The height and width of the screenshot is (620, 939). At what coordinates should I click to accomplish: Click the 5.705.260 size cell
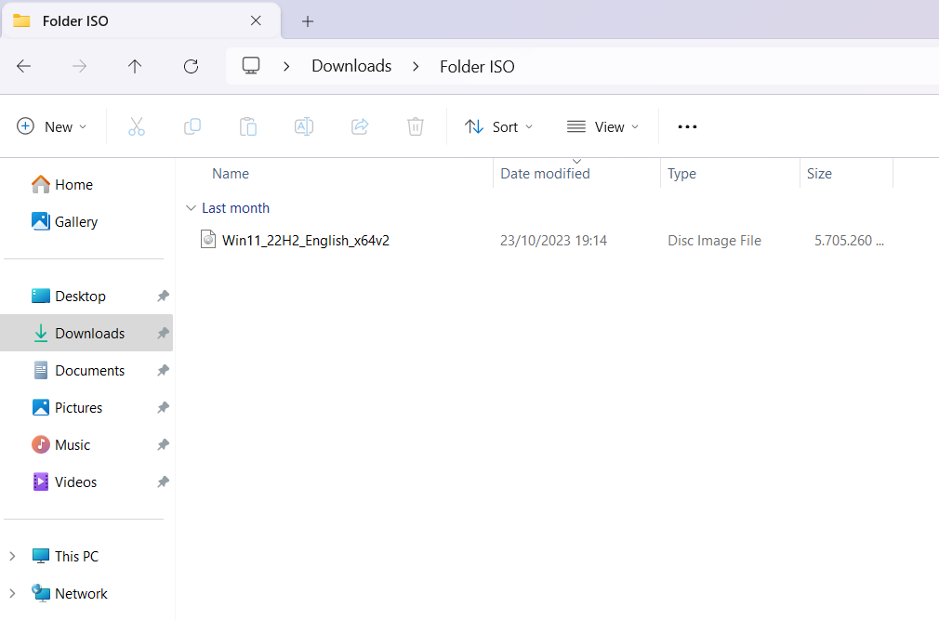click(849, 241)
